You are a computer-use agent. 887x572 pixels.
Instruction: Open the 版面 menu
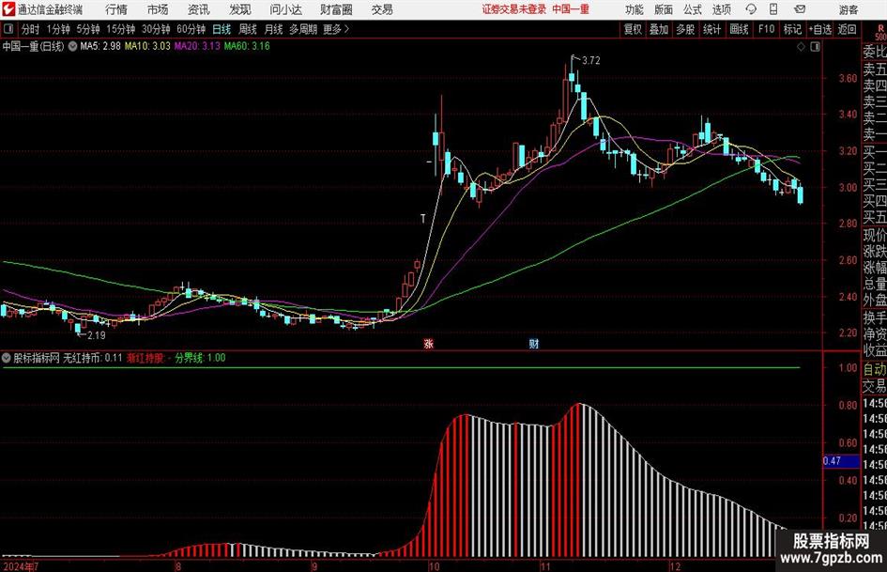tap(664, 9)
